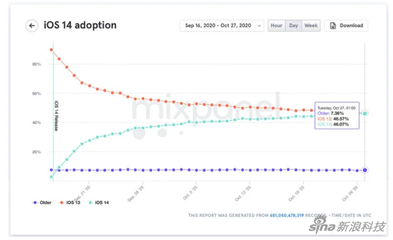Viewport: 393px width, 240px height.
Task: Click the Oct. 26 '20 x-axis label
Action: [350, 193]
